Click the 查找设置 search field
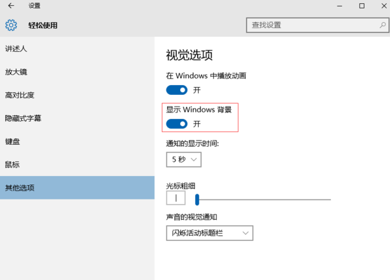 pos(318,25)
